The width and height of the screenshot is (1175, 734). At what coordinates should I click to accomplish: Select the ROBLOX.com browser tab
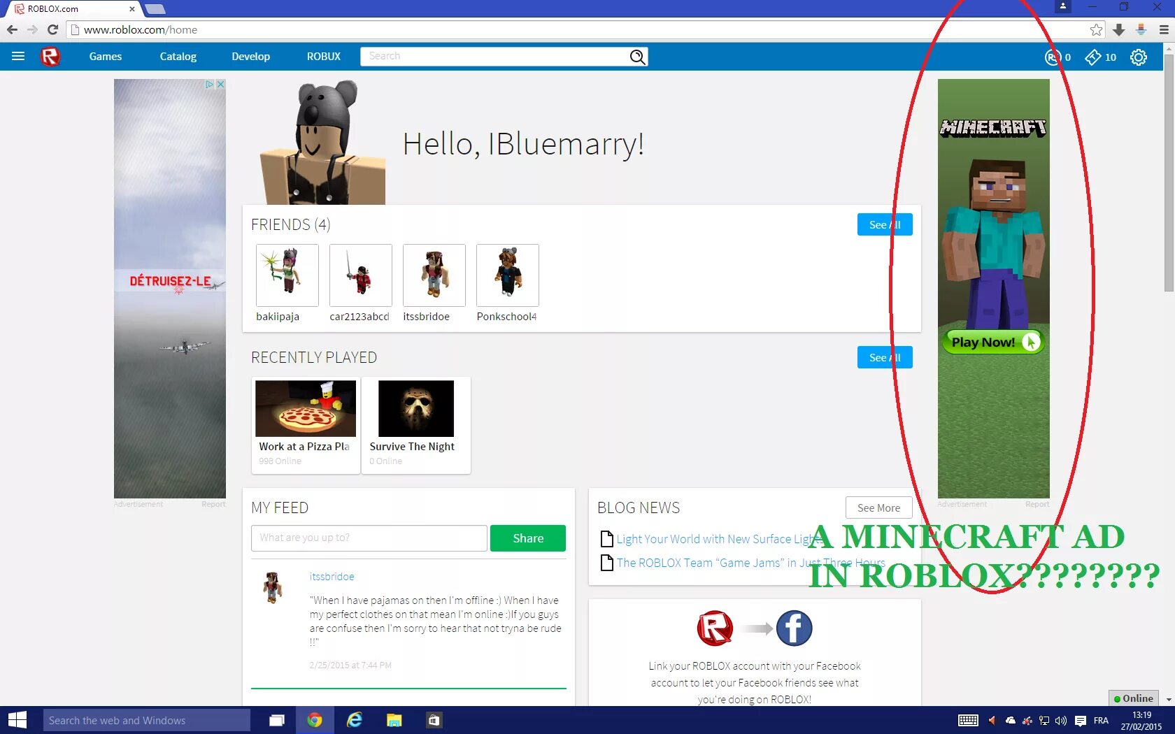[x=73, y=9]
